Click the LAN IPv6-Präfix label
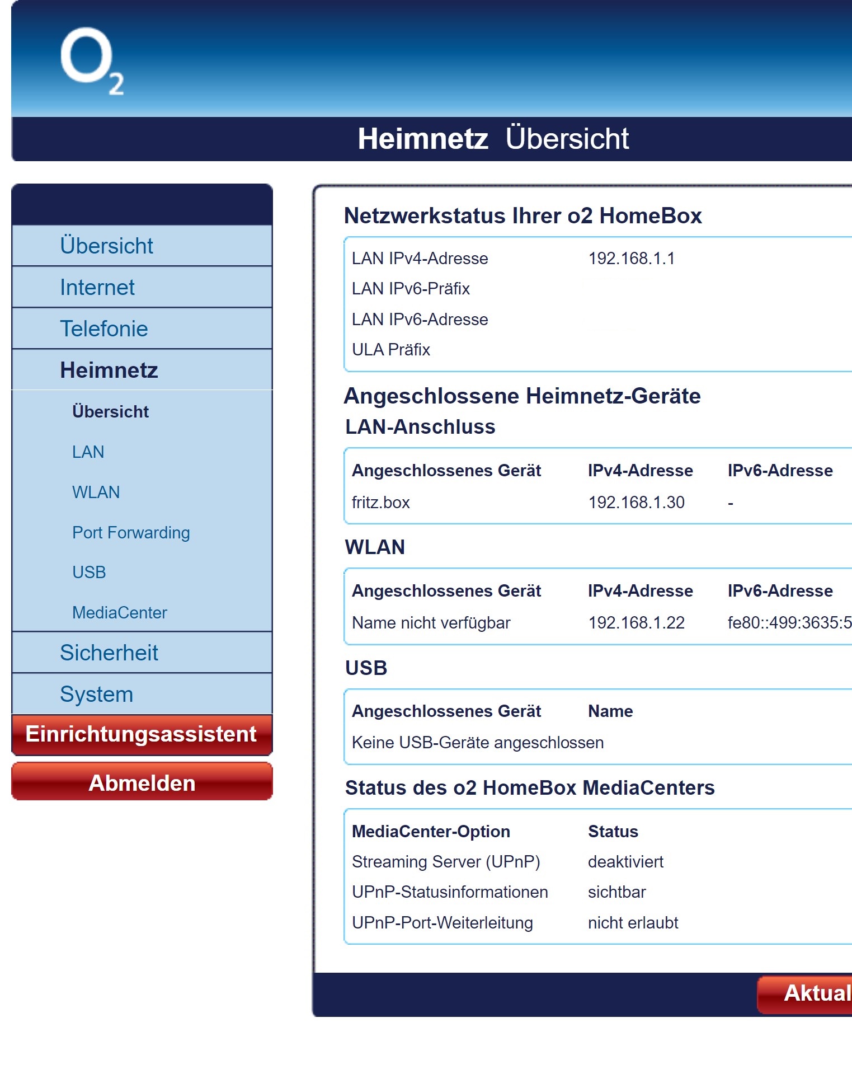Screen dimensions: 852x1074 tap(411, 289)
